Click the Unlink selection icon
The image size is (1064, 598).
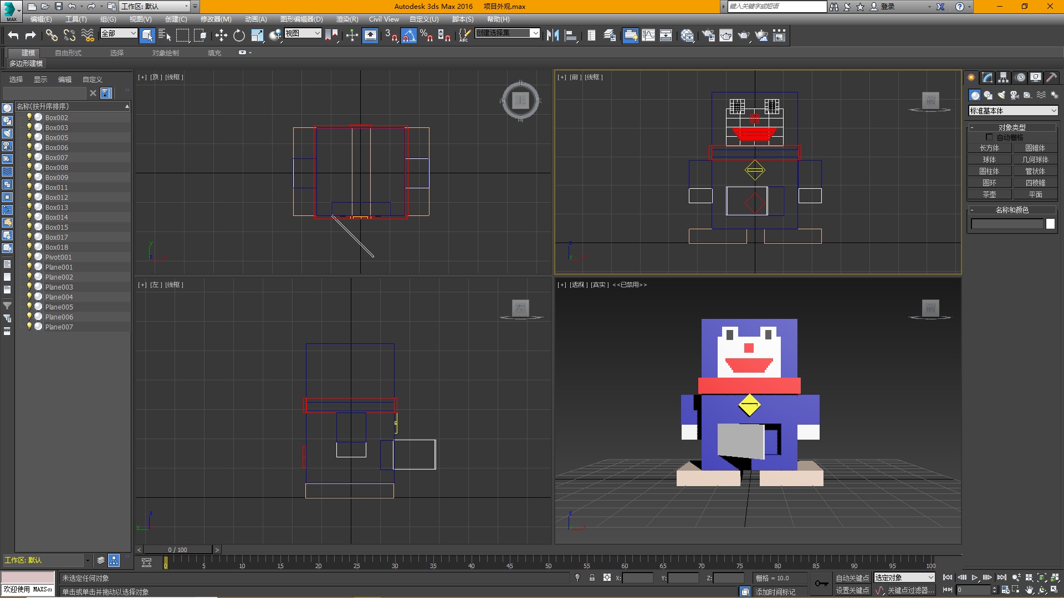[69, 35]
